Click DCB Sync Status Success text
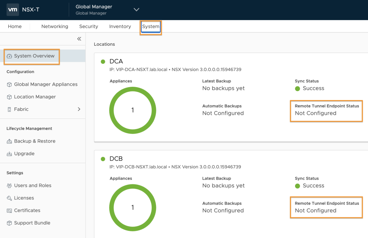The image size is (368, 238). 313,185
